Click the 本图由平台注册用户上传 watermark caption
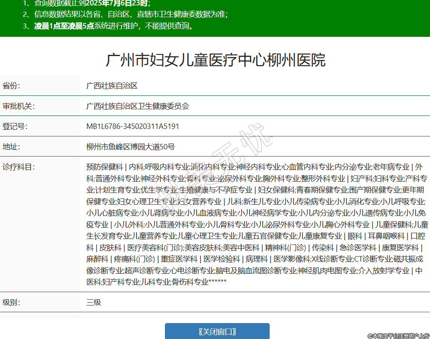This screenshot has height=339, width=430. pos(398,336)
